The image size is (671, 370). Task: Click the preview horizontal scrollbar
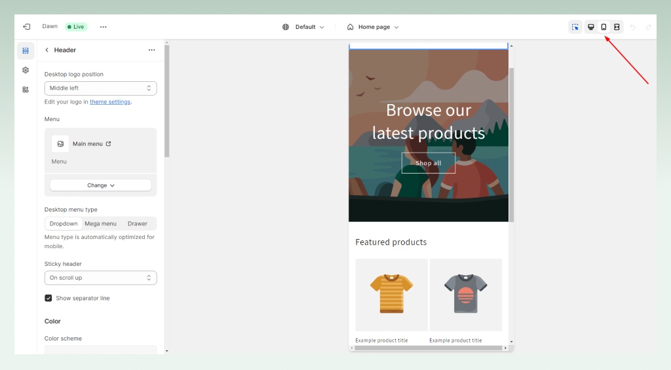tap(429, 348)
